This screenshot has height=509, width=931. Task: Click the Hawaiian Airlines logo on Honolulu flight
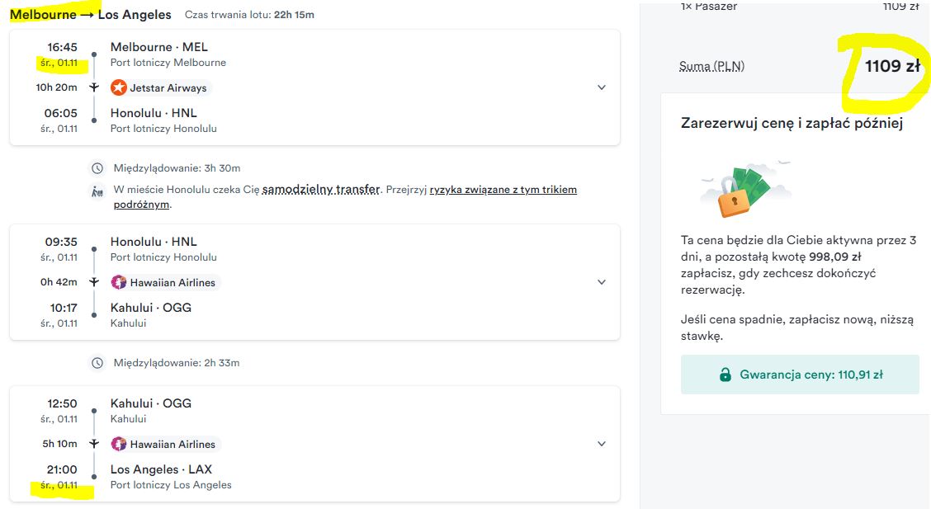point(119,282)
